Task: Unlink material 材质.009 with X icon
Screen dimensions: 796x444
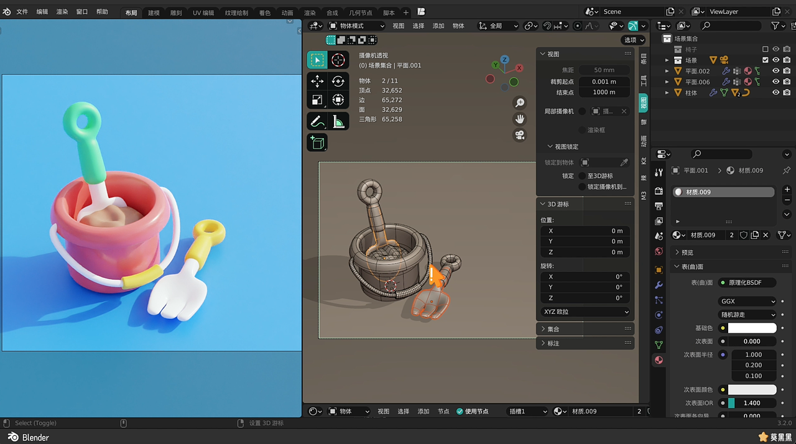Action: coord(766,235)
